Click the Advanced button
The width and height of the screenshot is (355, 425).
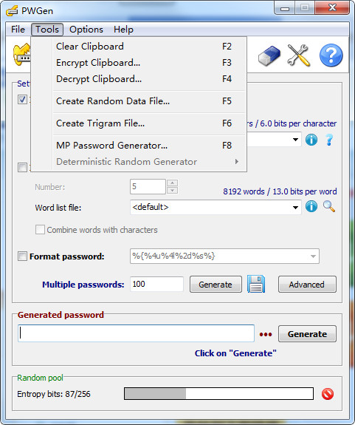coord(307,285)
